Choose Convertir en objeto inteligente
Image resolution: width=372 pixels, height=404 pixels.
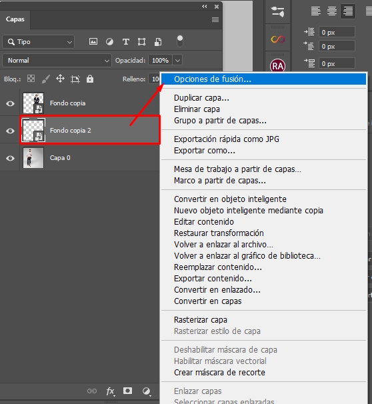(x=264, y=199)
